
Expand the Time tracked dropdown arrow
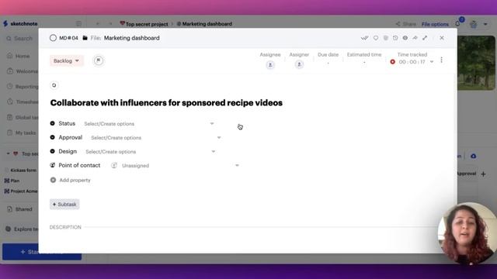432,62
